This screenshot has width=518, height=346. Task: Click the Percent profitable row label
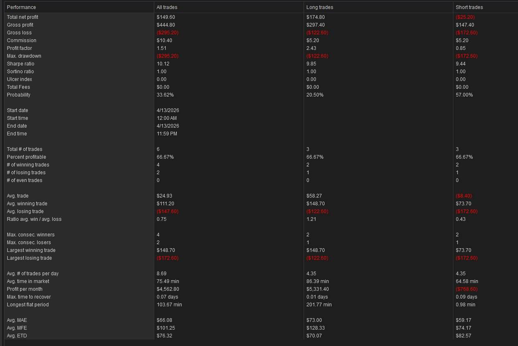(x=27, y=157)
